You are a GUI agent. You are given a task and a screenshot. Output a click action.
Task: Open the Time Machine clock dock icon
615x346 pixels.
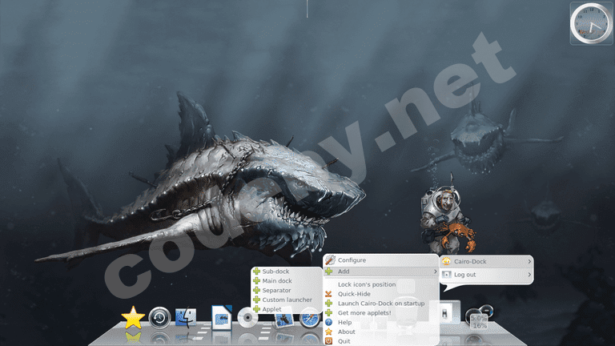coord(160,319)
